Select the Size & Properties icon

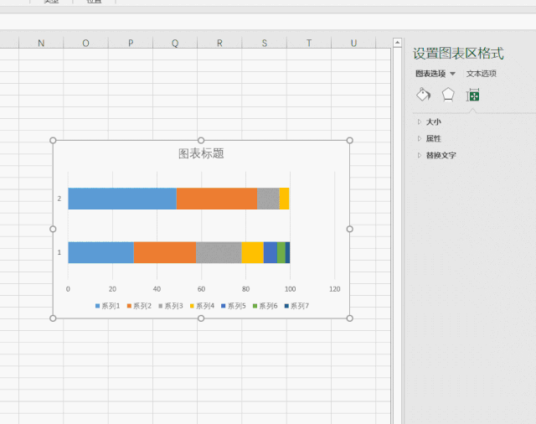pos(473,95)
